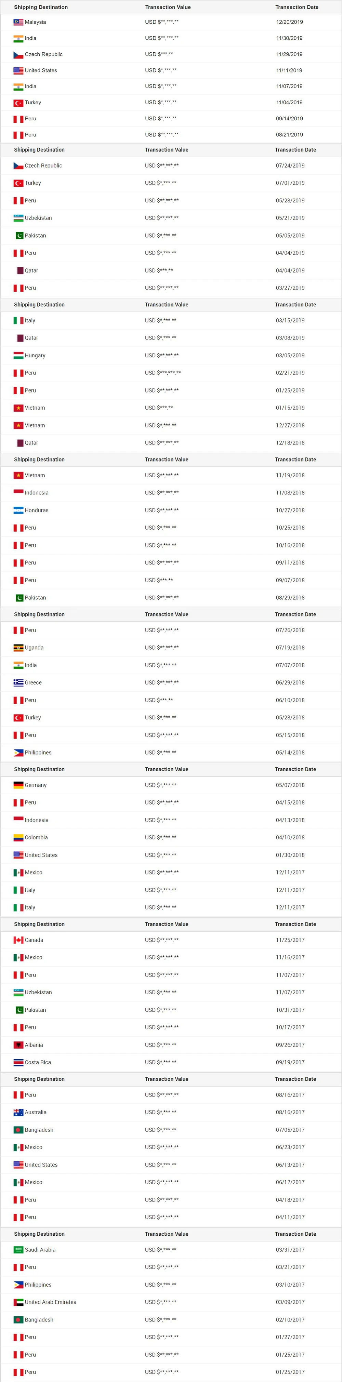Click the topmost Shipping Destination column header
The image size is (342, 1382).
pyautogui.click(x=41, y=7)
